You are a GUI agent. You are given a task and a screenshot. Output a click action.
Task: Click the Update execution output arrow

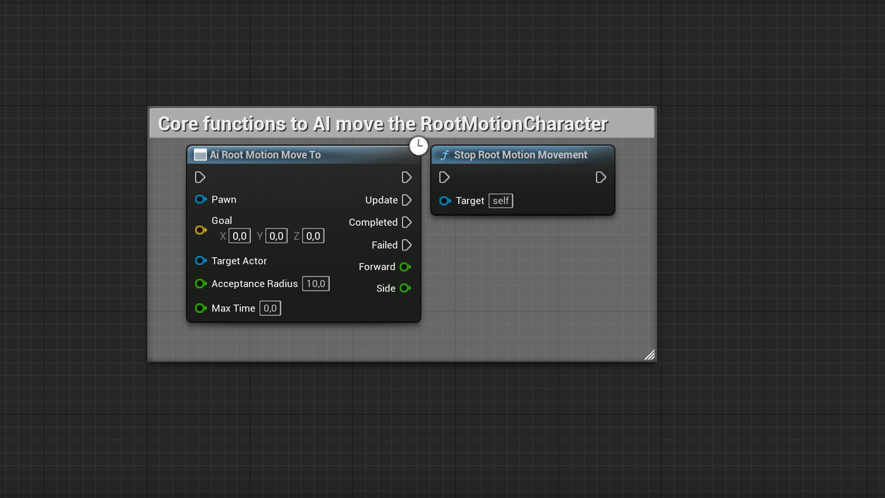pos(407,200)
